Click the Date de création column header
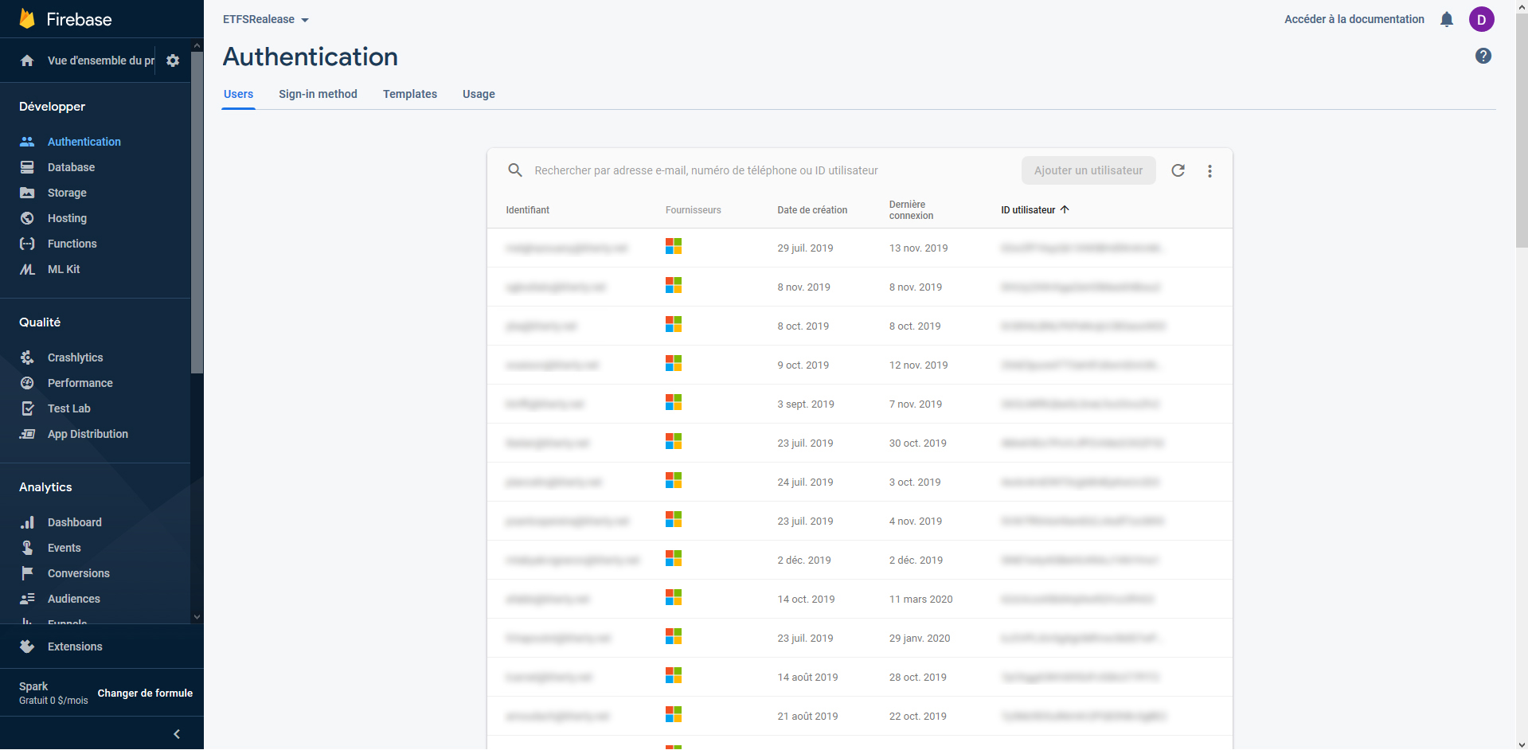The image size is (1528, 750). (812, 210)
